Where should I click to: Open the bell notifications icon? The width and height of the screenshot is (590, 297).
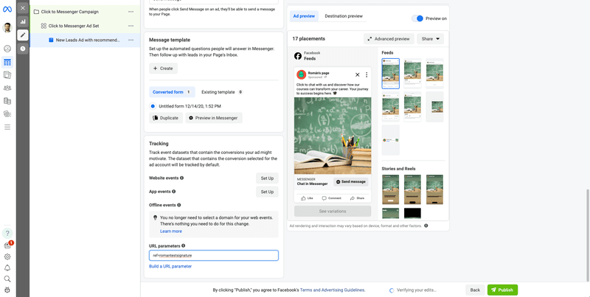pos(7,268)
